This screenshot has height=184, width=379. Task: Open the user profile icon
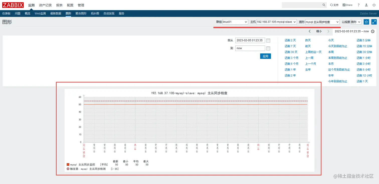click(366, 5)
